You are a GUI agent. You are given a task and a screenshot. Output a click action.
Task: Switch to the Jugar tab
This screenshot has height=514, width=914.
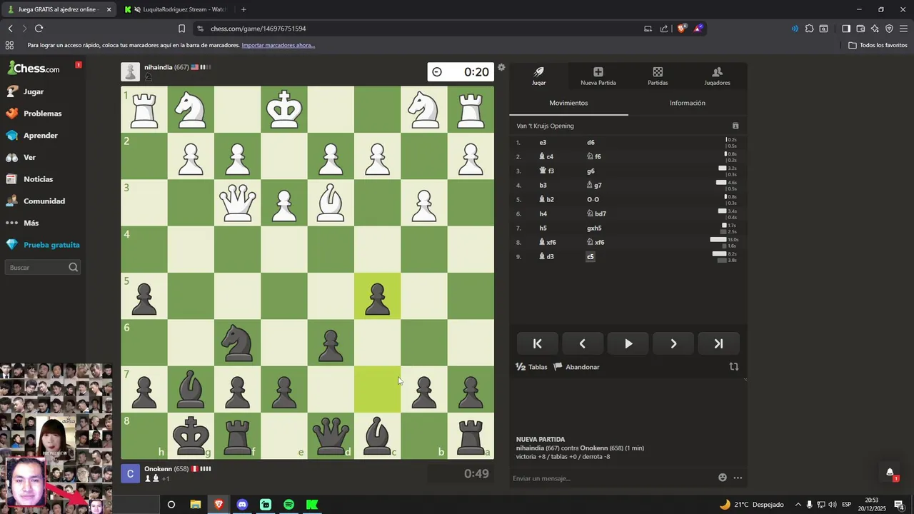pos(539,76)
